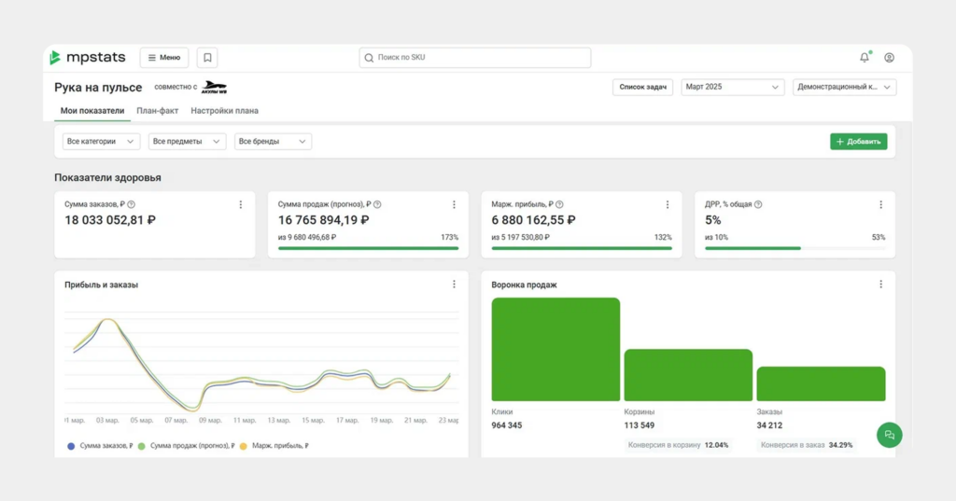Open the user profile icon
956x501 pixels.
coord(889,58)
